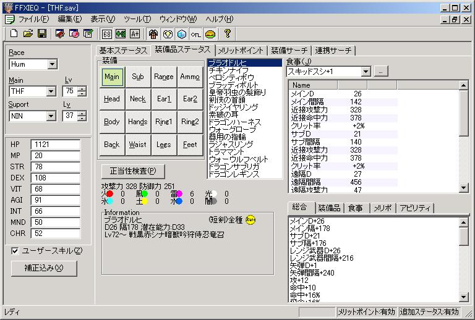Select the アビリティ tab in the lower panel
Screen dimensions: 475x320
click(x=415, y=208)
